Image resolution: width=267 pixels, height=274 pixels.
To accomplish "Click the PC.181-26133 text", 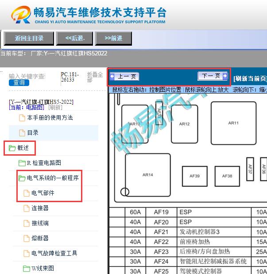I will [70, 77].
